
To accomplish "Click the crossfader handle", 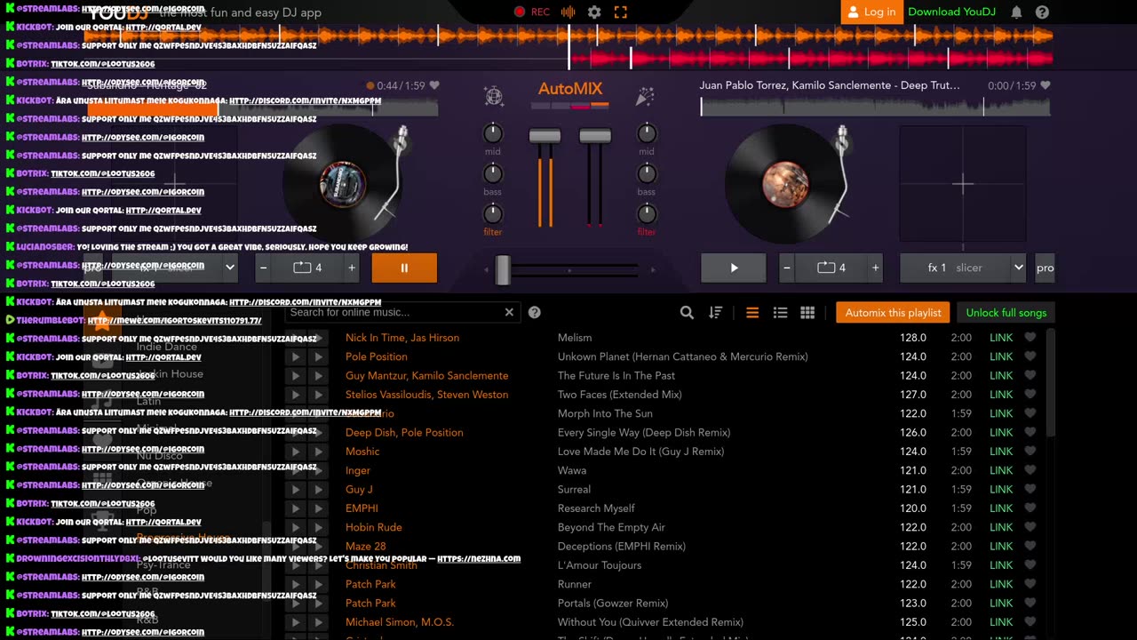I will pyautogui.click(x=503, y=269).
